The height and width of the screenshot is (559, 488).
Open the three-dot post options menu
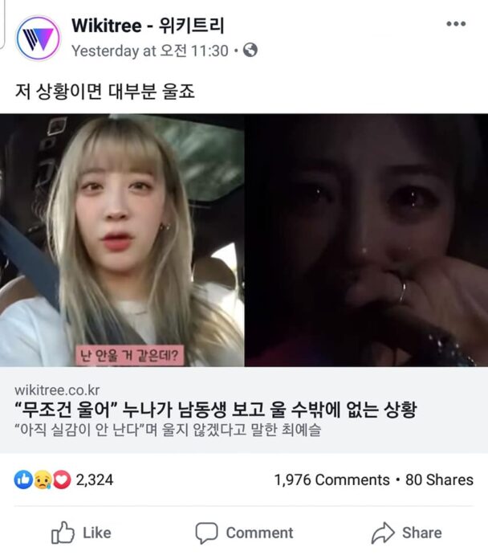click(456, 24)
